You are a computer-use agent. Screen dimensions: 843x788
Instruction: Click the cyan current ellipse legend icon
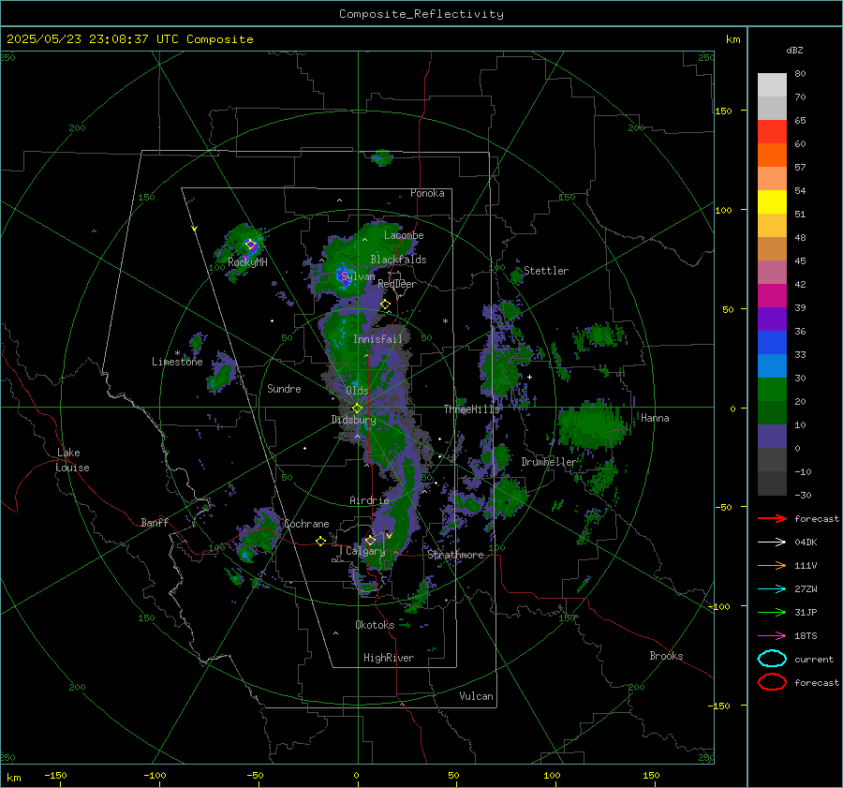[x=772, y=659]
